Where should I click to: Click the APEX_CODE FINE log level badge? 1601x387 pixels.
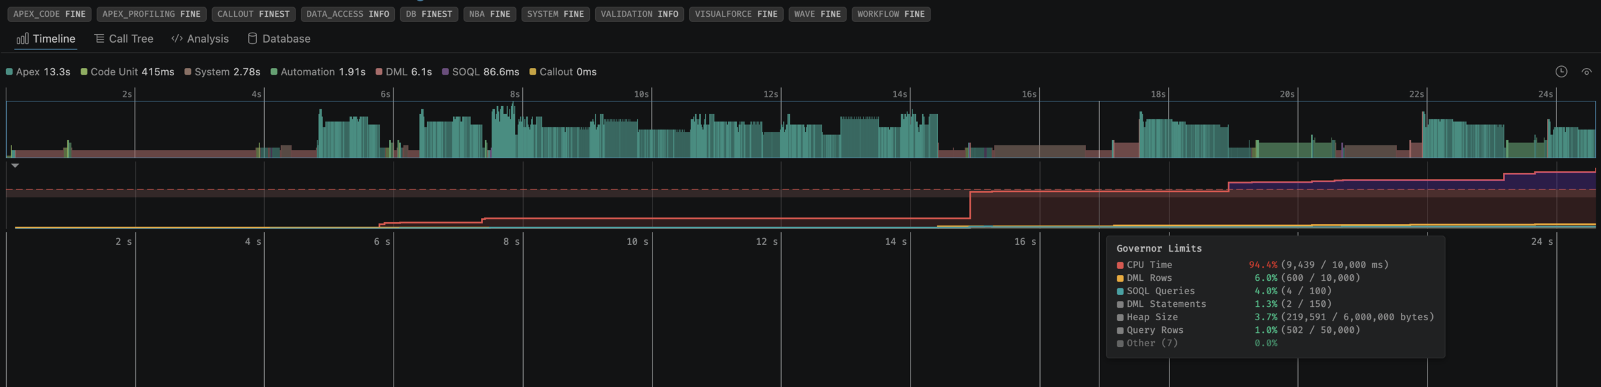pyautogui.click(x=49, y=14)
